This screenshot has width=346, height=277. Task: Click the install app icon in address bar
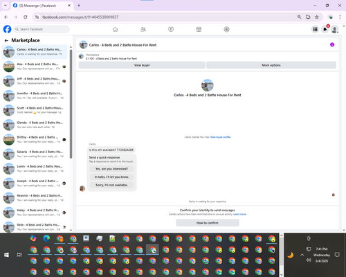pos(308,17)
